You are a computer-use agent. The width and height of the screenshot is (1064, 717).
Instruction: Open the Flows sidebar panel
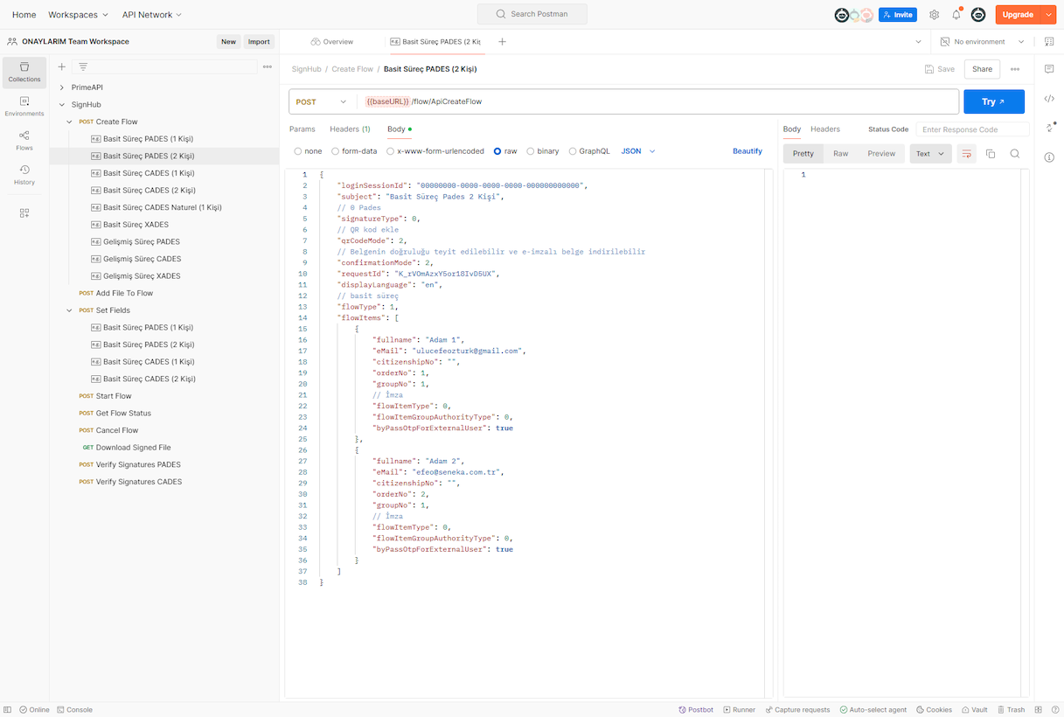tap(24, 140)
